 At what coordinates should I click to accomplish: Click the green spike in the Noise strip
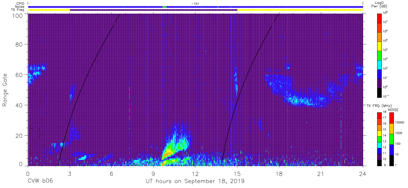point(165,7)
